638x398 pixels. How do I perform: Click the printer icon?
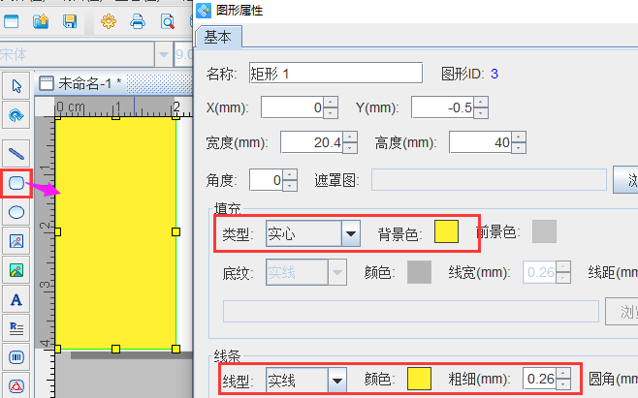coord(138,20)
